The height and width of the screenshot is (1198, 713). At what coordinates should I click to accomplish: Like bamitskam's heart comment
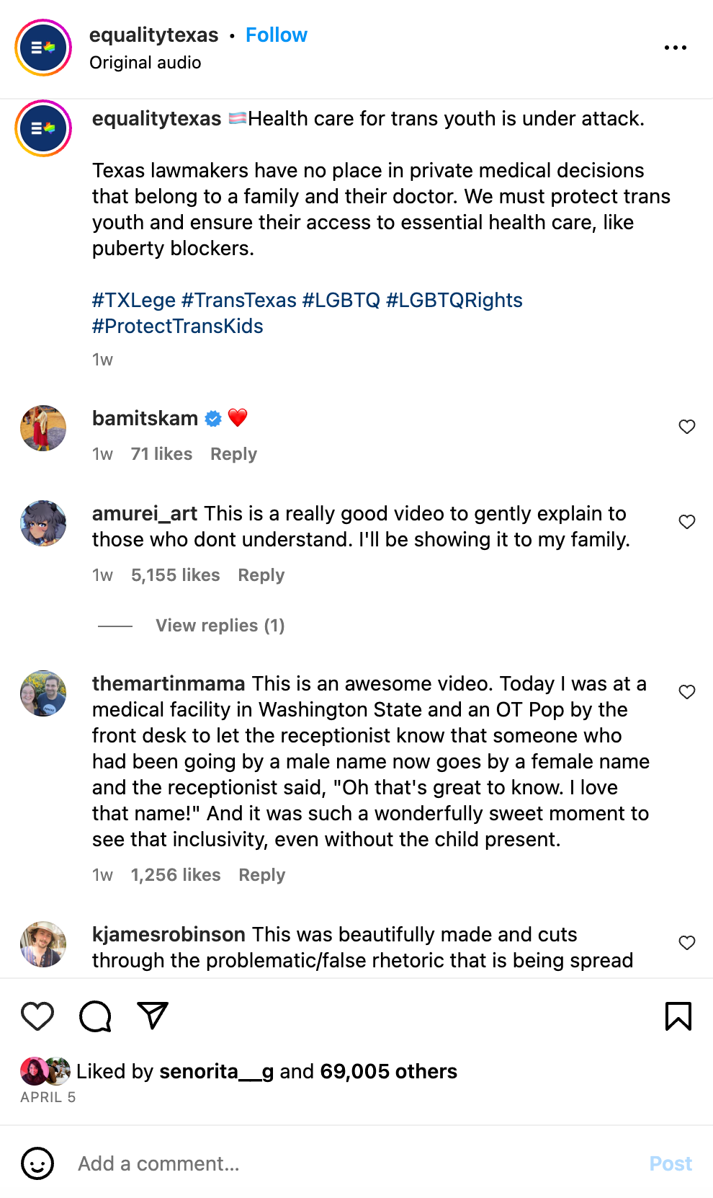687,427
